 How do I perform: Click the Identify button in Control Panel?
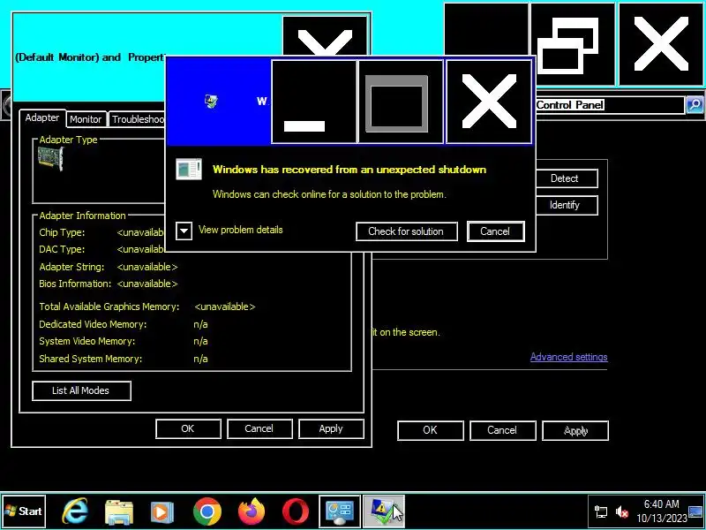[x=567, y=205]
